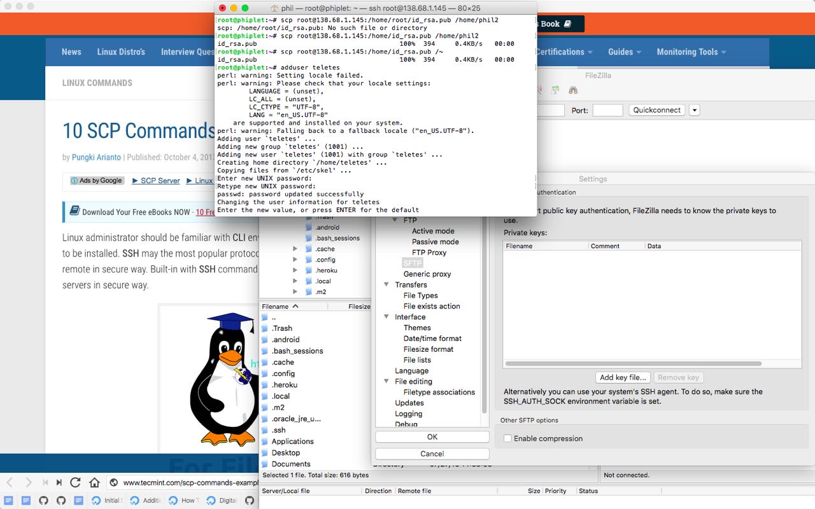The height and width of the screenshot is (509, 815).
Task: Open the Guides dropdown menu
Action: (625, 52)
